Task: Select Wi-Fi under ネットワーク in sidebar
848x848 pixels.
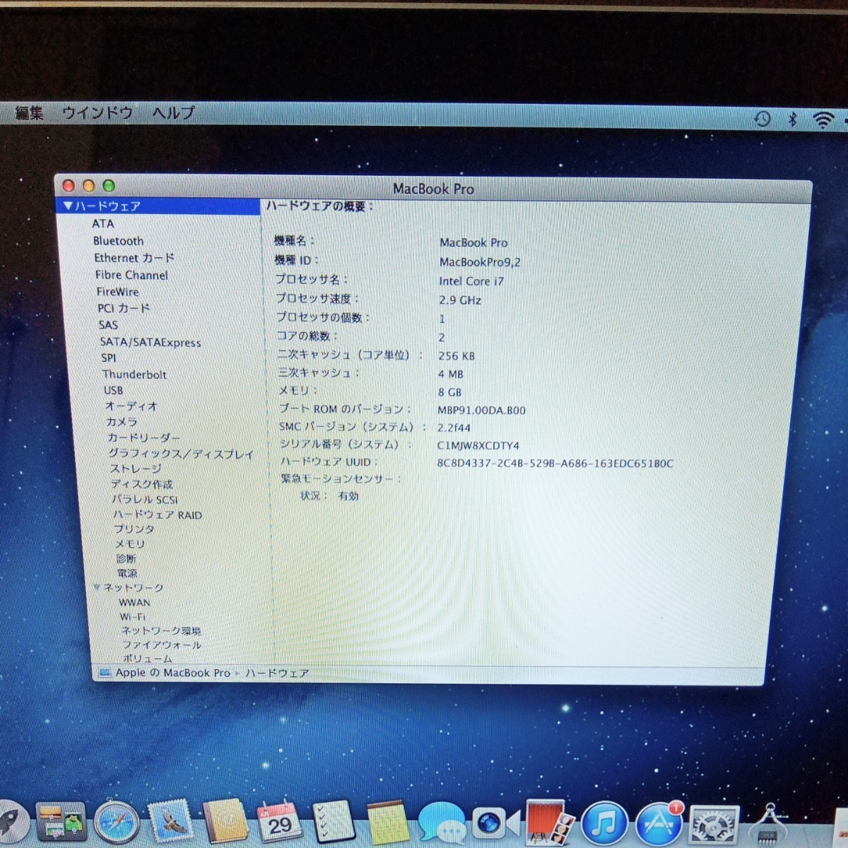Action: (133, 617)
